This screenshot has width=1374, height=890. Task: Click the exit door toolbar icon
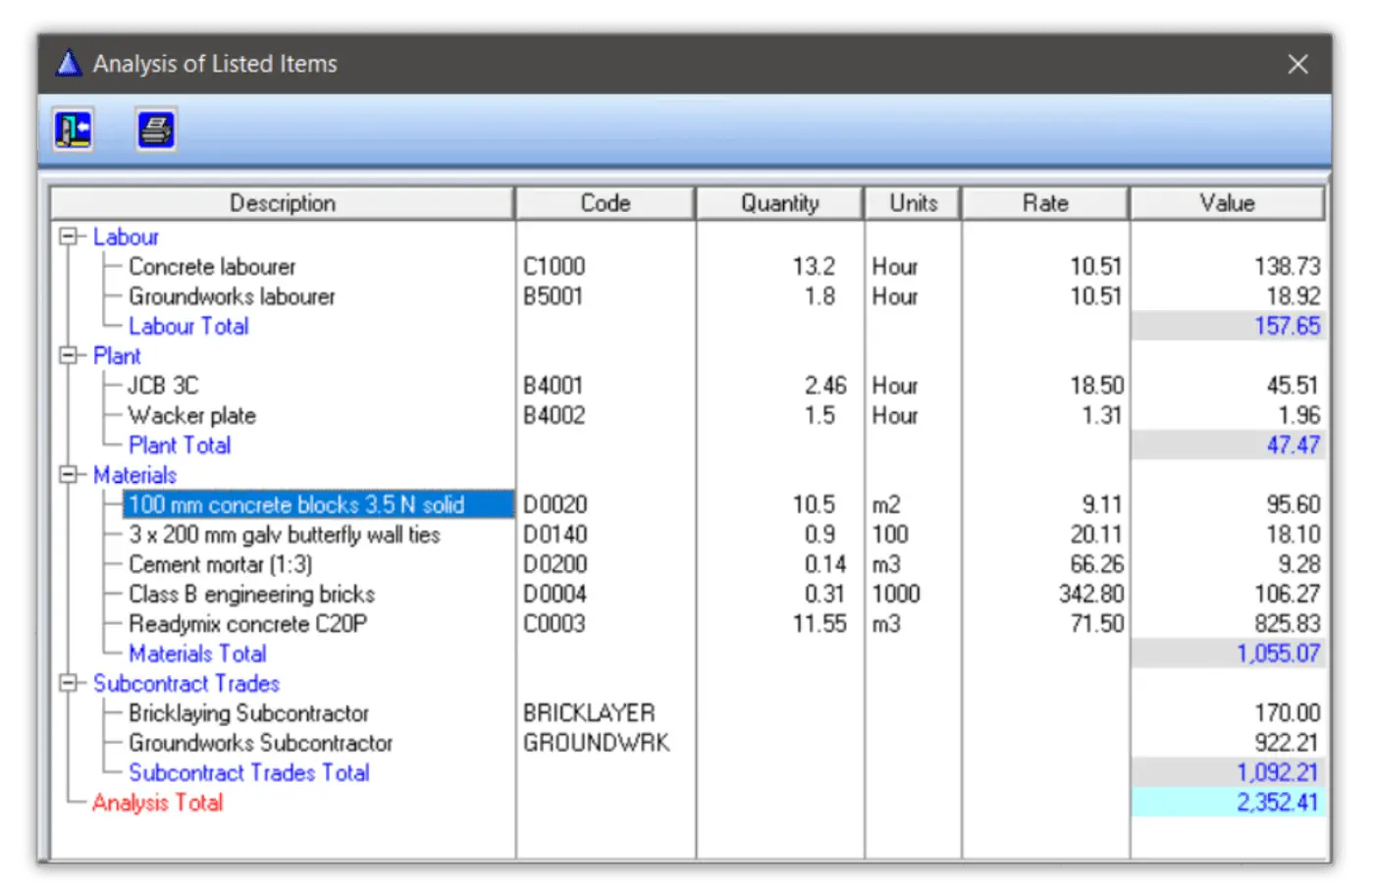(74, 130)
